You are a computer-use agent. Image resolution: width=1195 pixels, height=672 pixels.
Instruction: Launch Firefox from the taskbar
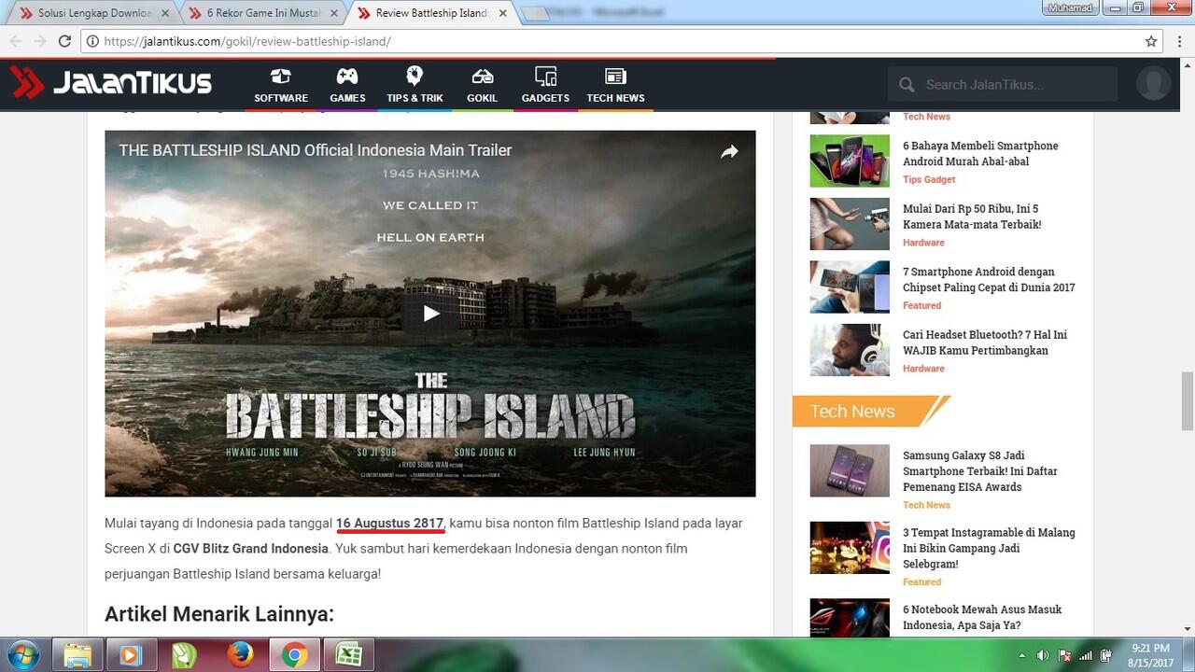click(240, 655)
